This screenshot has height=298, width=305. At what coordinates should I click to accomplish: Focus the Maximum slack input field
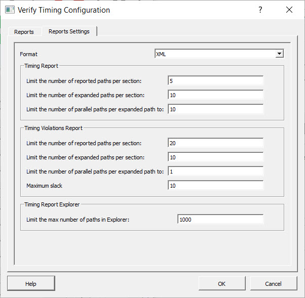click(215, 186)
